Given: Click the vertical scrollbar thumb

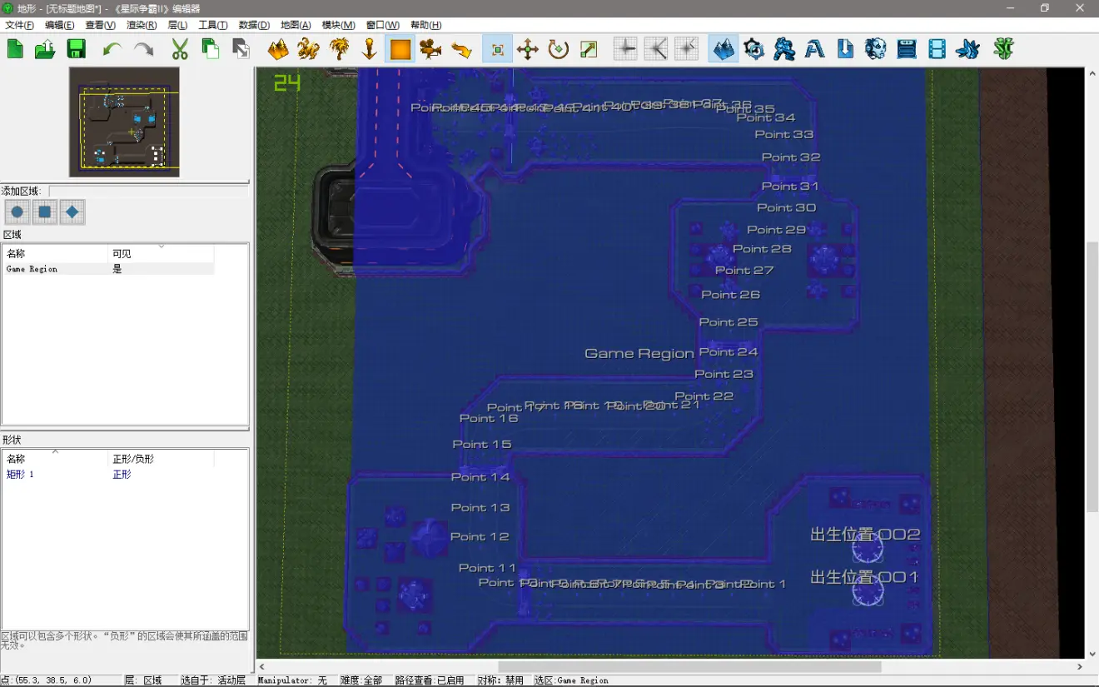Looking at the screenshot, I should point(1092,377).
